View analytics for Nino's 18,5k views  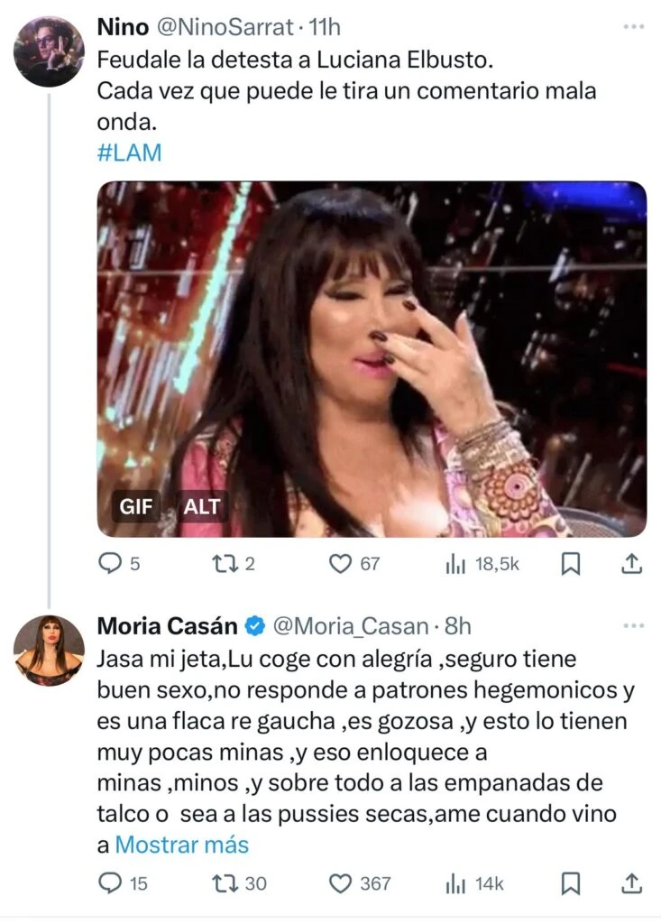(x=454, y=564)
